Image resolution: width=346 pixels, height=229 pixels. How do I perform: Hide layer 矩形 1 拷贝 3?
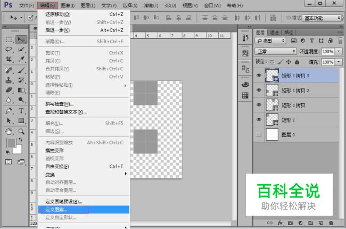pyautogui.click(x=259, y=75)
